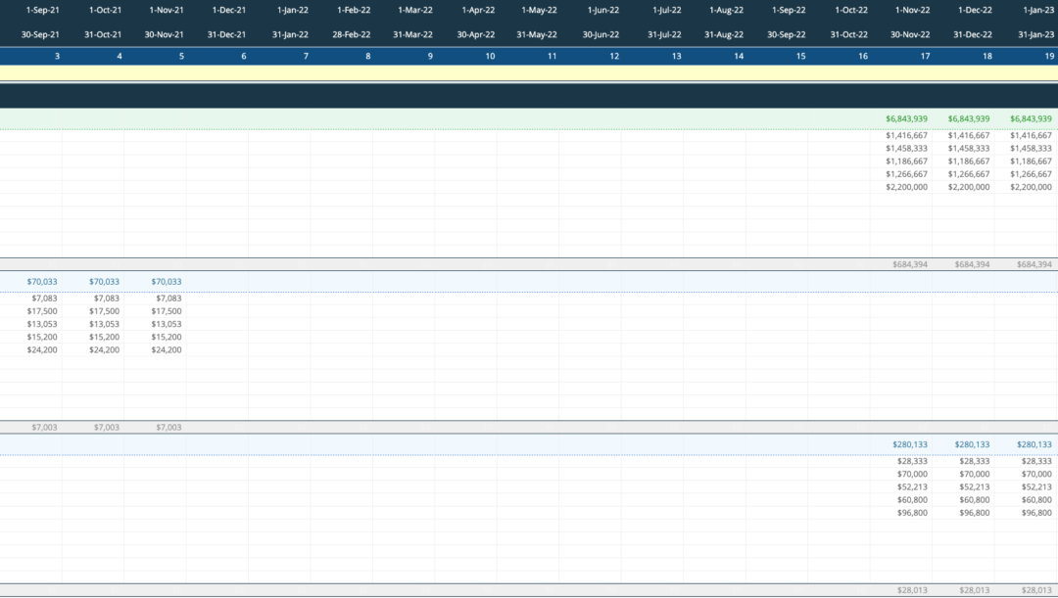Select the gray $7,003 value in the 31-Oct-21 column
The width and height of the screenshot is (1058, 598).
[106, 428]
